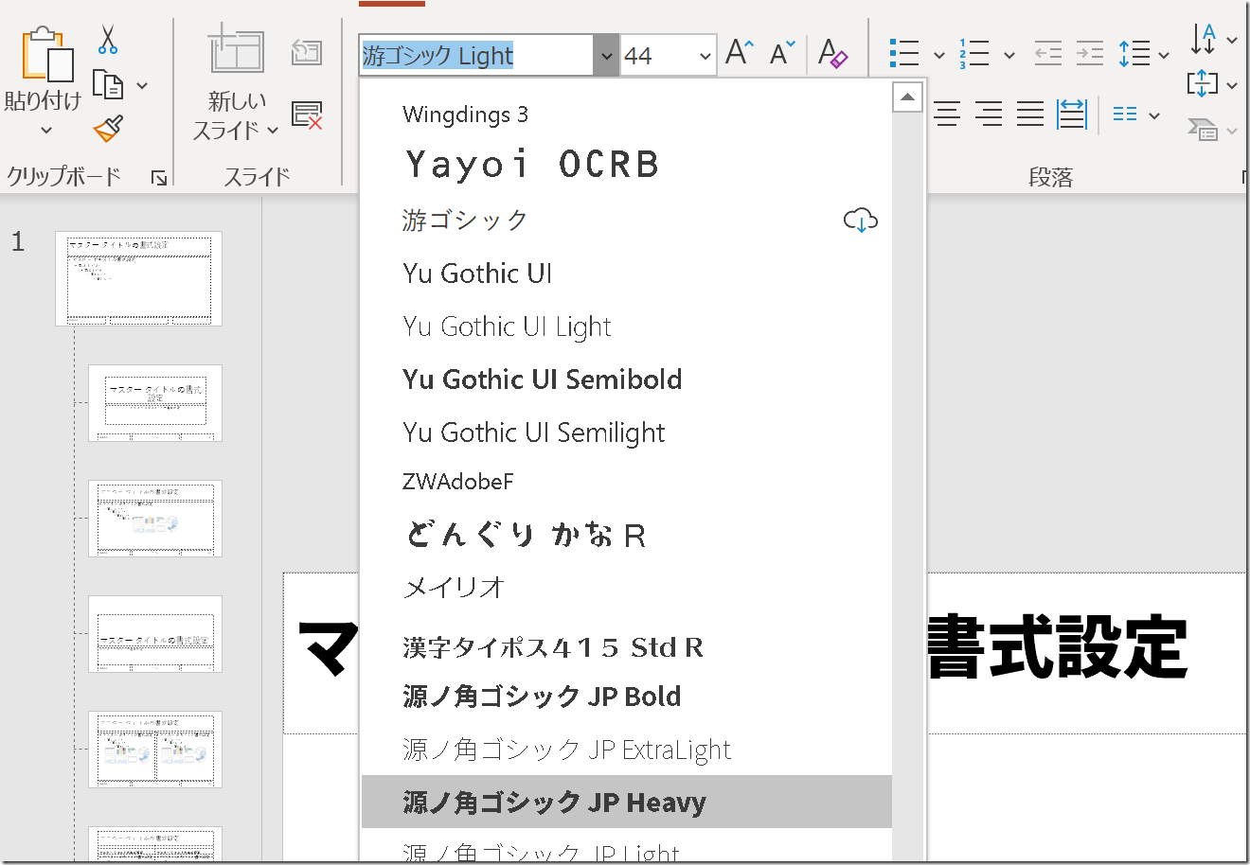
Task: Click the Numbering list icon
Action: point(973,53)
